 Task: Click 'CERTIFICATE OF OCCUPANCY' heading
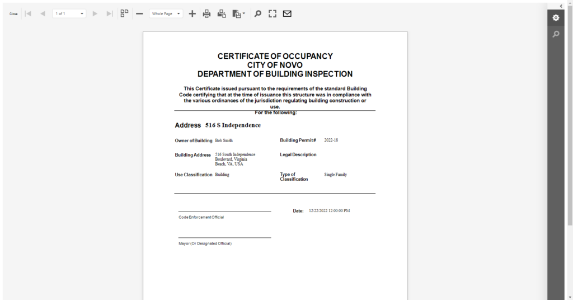(x=275, y=57)
